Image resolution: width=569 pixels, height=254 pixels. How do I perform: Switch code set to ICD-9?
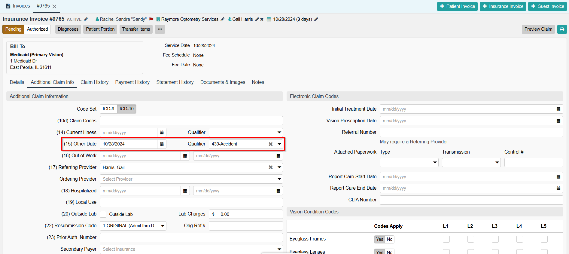(x=108, y=109)
